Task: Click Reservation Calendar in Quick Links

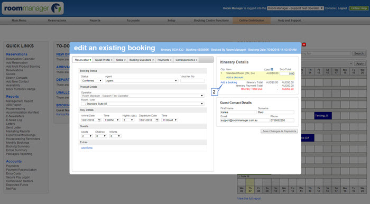Action: coord(20,59)
